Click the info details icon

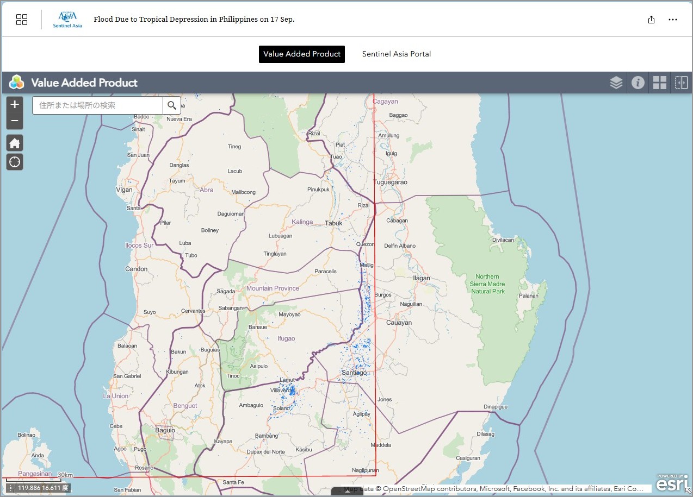click(x=638, y=83)
